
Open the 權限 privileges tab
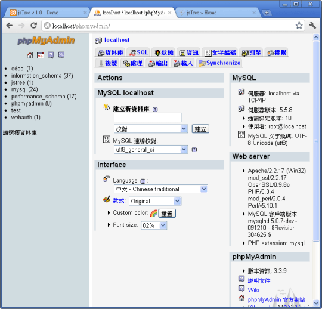coord(277,52)
